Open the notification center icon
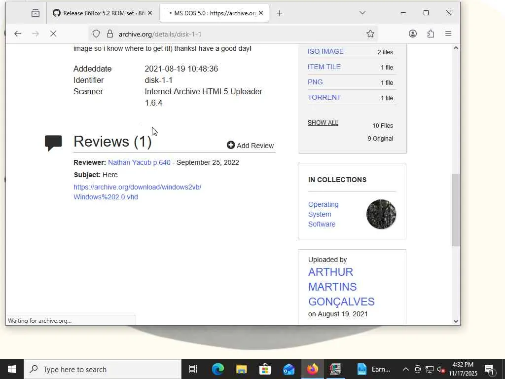This screenshot has height=379, width=505. click(x=489, y=370)
